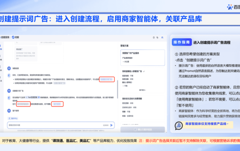Screen dimensions: 240x151
Task: Click the 操作指南 badge on the slide
Action: point(181,42)
